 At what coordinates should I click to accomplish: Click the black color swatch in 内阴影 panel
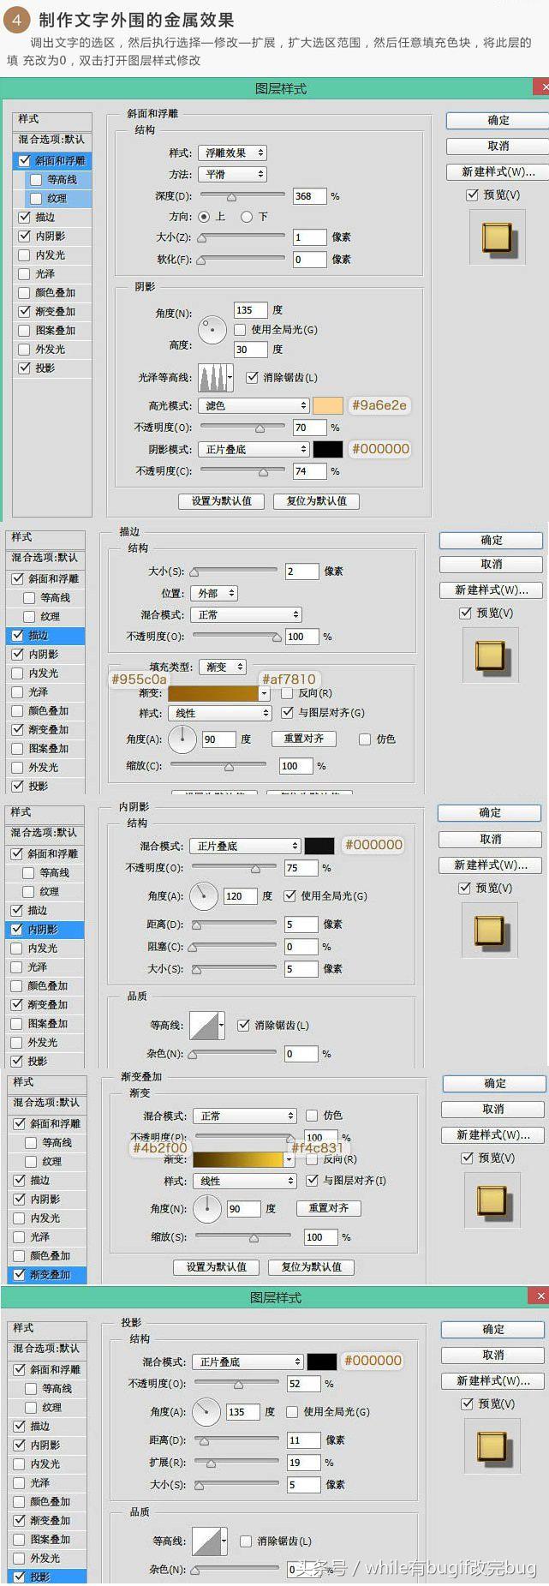point(320,846)
